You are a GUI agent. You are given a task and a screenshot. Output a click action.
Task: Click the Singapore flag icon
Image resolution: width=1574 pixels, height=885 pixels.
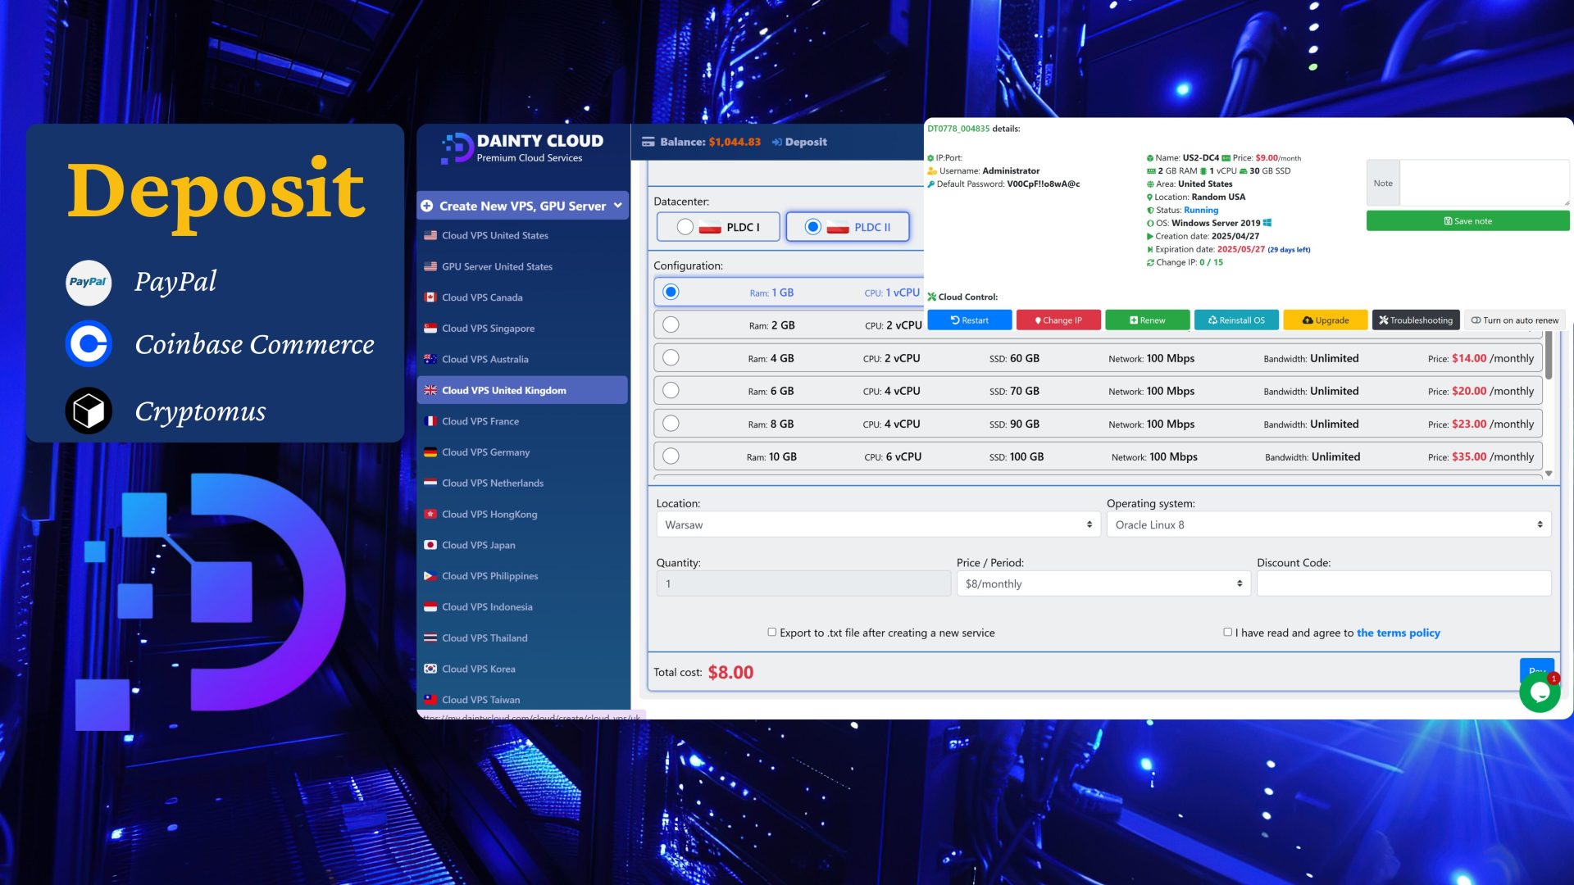[x=430, y=329]
